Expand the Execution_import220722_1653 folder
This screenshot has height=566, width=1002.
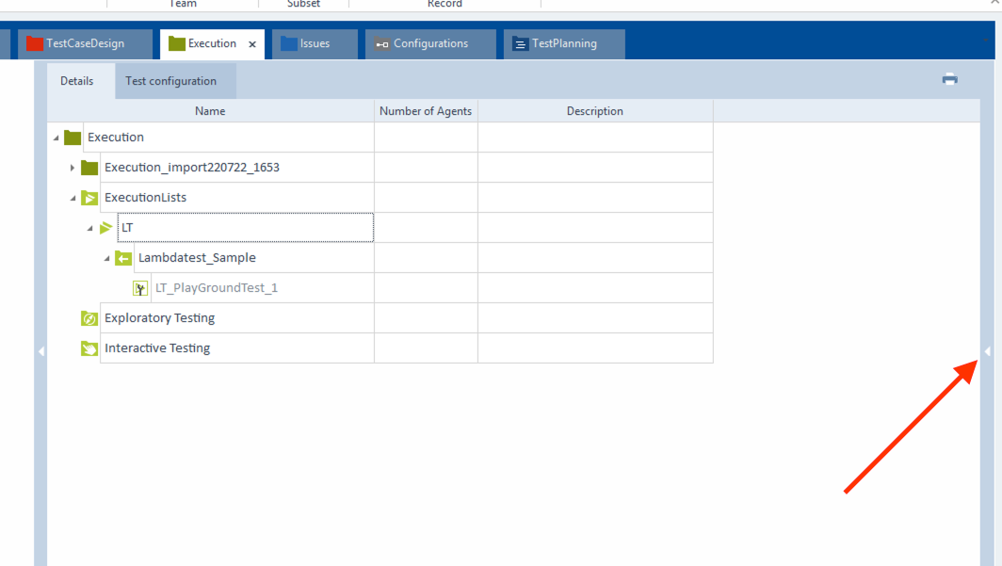click(73, 168)
